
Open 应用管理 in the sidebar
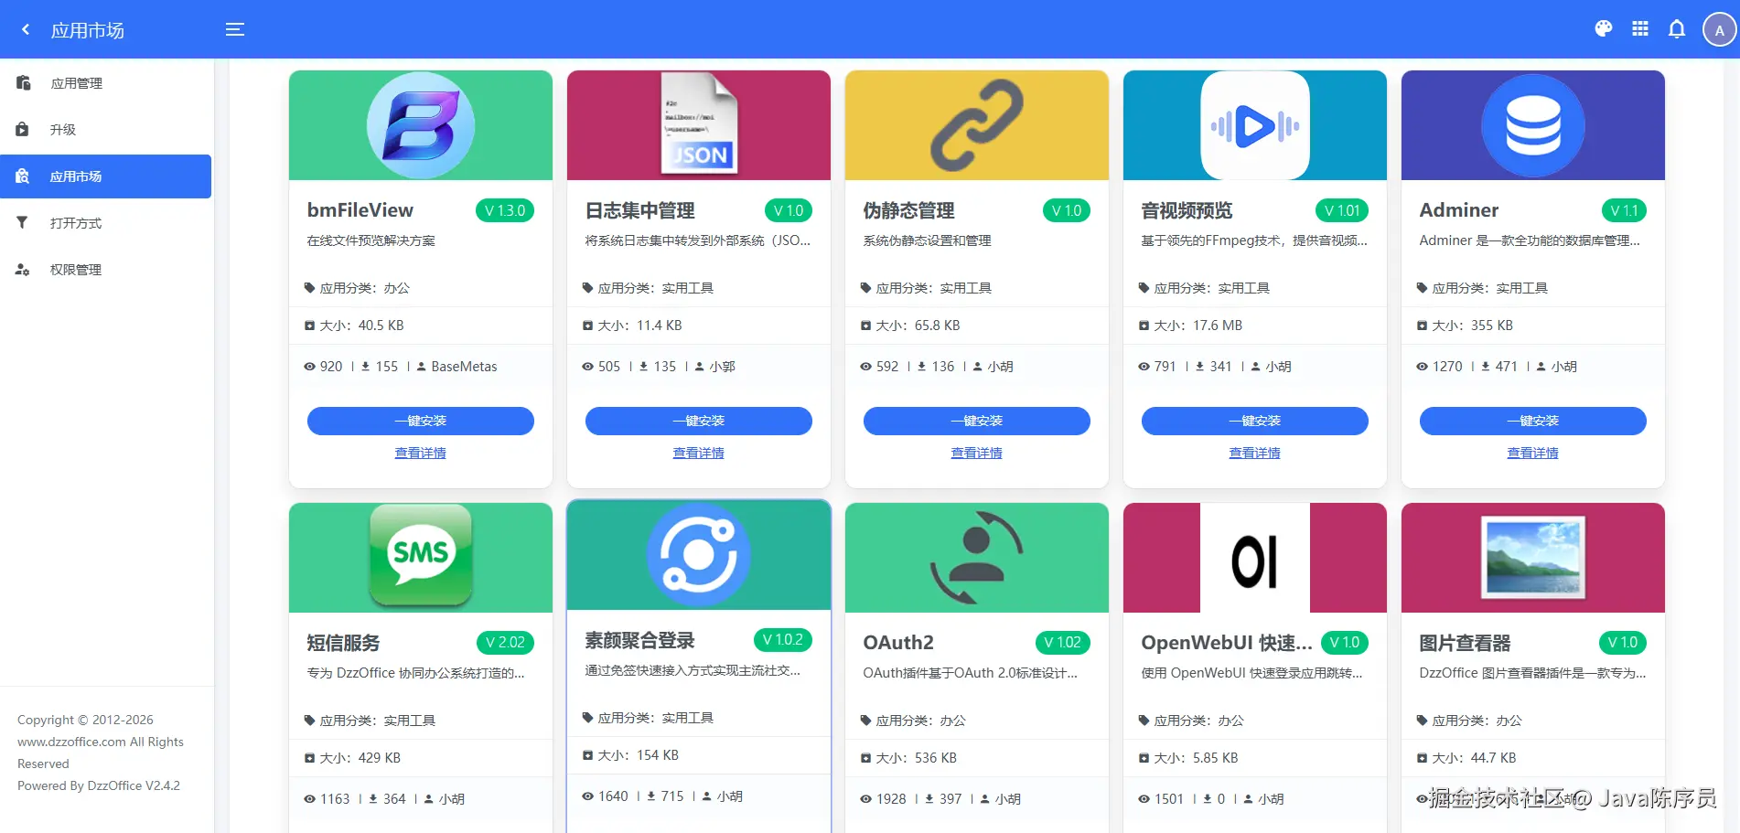click(106, 83)
